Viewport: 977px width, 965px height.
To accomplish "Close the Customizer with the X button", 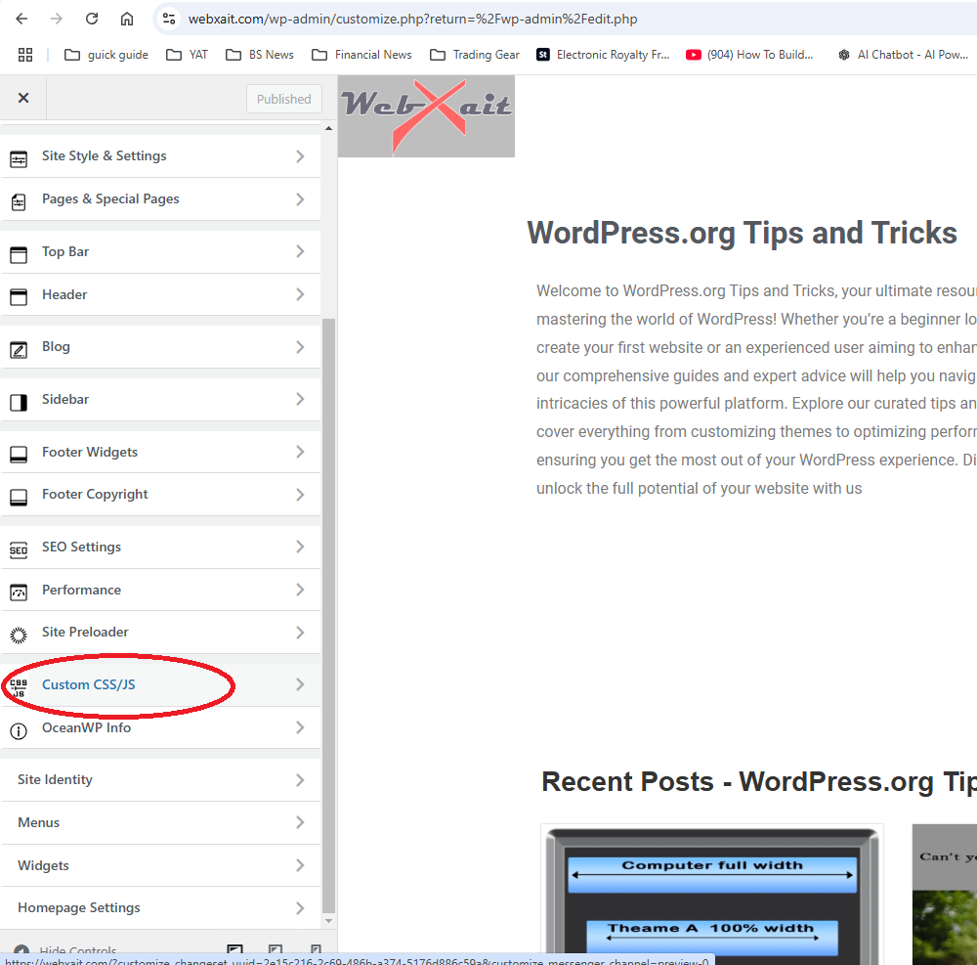I will 23,98.
